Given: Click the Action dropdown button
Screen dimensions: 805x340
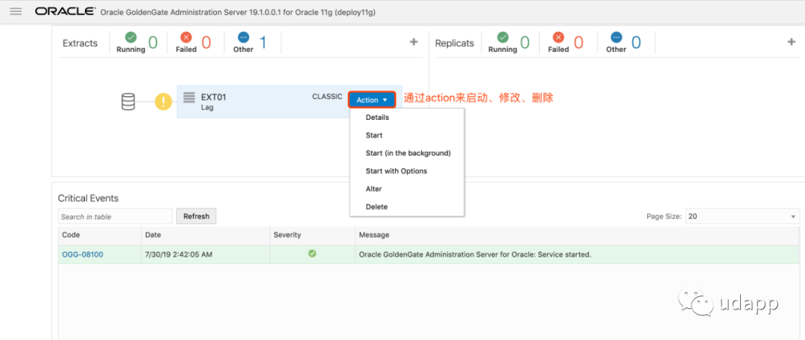Looking at the screenshot, I should click(x=372, y=100).
